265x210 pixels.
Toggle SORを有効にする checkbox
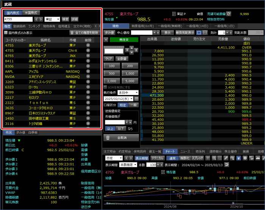point(105,87)
